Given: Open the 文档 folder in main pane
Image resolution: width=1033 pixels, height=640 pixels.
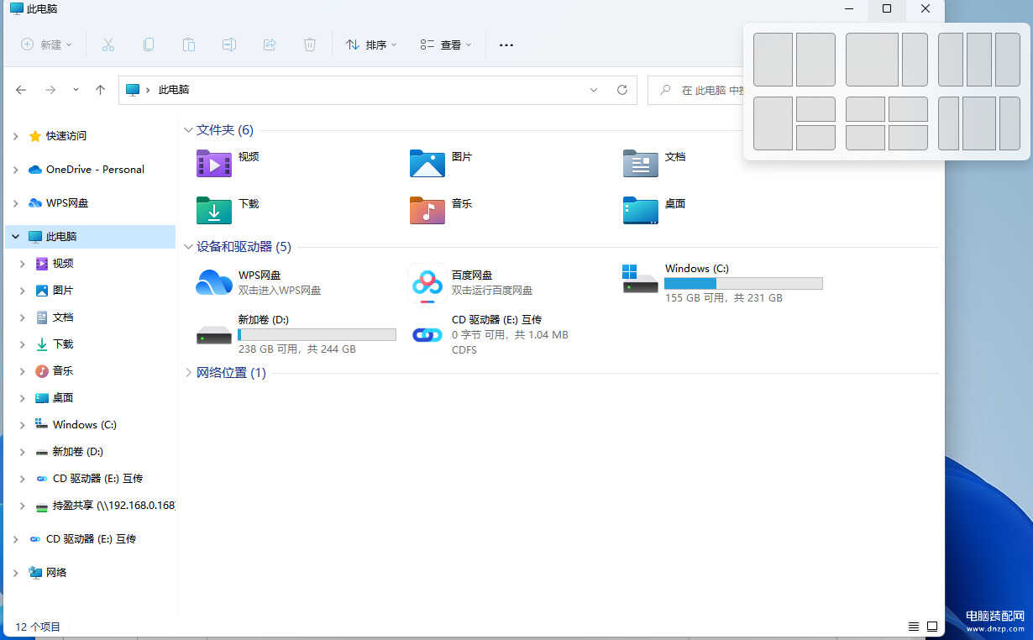Looking at the screenshot, I should pos(640,163).
